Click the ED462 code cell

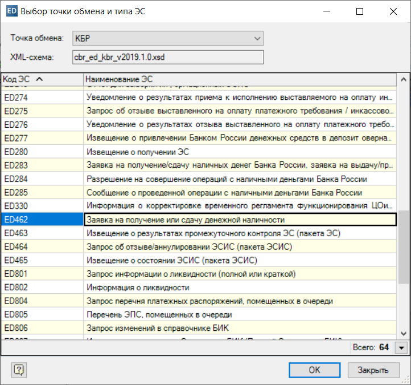click(x=42, y=220)
